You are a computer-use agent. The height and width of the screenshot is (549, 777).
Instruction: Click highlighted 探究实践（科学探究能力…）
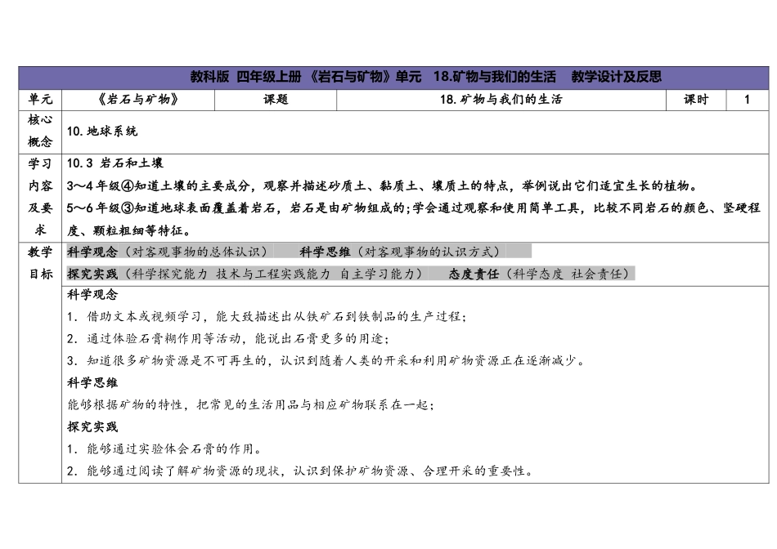pyautogui.click(x=247, y=274)
